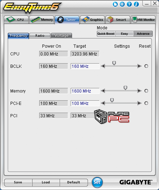The height and width of the screenshot is (190, 159).
Task: Click the Default button
Action: pyautogui.click(x=74, y=182)
